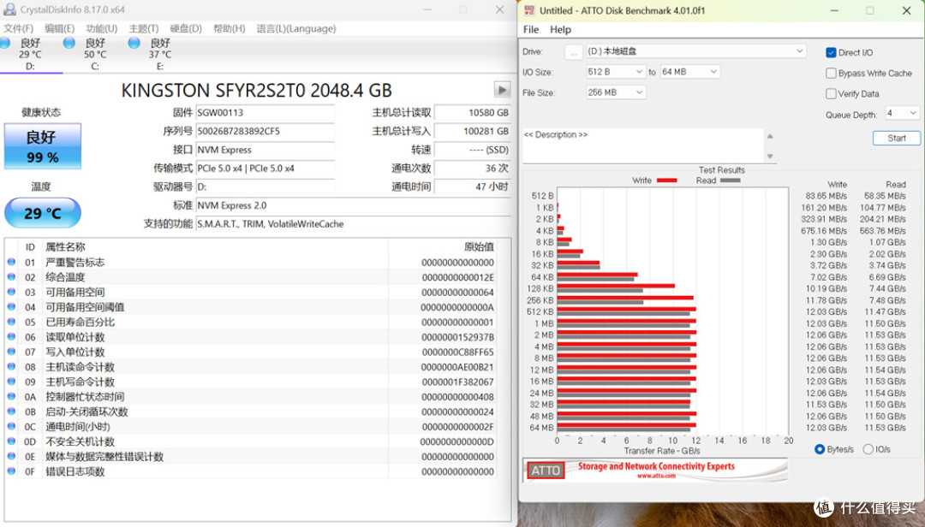Click the ATTO logo in the banner

point(545,471)
